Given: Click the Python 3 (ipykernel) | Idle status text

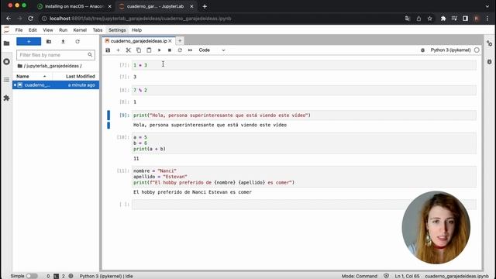Looking at the screenshot, I should (106, 276).
